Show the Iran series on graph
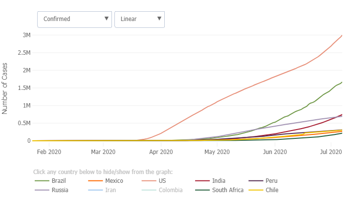The height and width of the screenshot is (220, 352). point(110,190)
